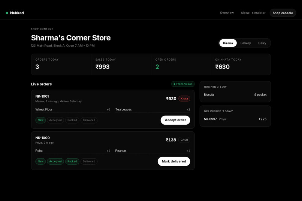Switch to the Bakery shop tab
Image resolution: width=302 pixels, height=201 pixels.
coord(245,43)
